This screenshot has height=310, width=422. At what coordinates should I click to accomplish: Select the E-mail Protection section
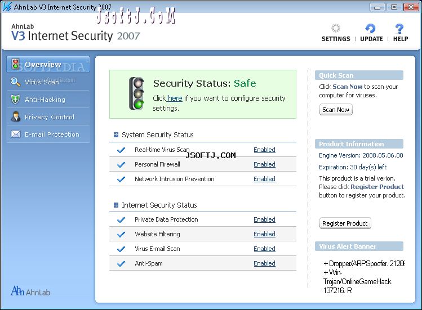click(48, 134)
